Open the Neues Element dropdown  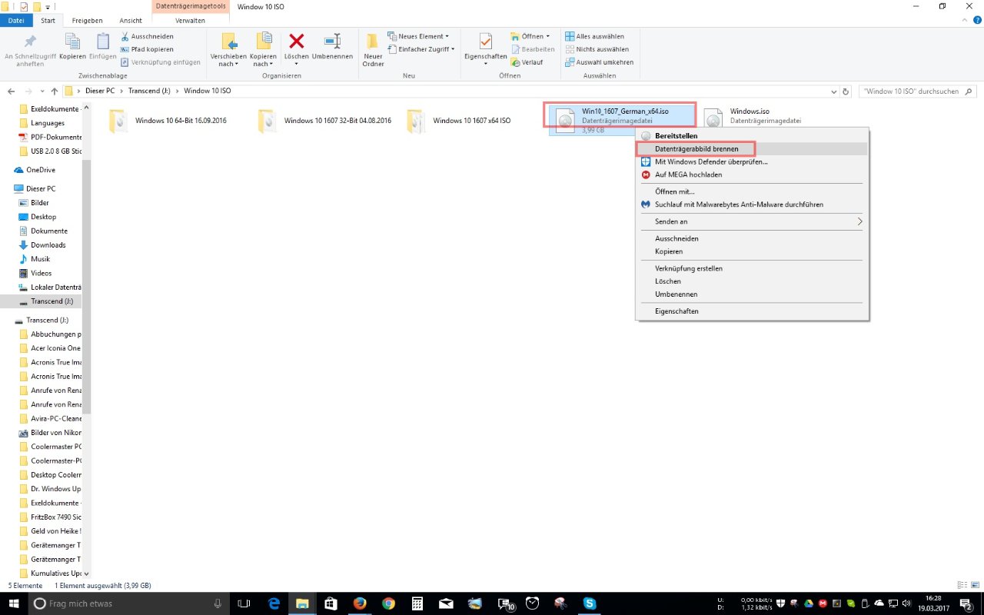[418, 36]
